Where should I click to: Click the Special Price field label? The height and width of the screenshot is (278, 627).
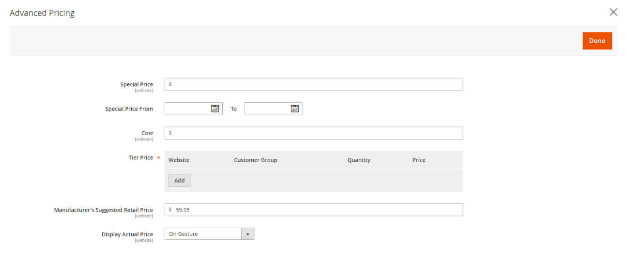pos(137,84)
